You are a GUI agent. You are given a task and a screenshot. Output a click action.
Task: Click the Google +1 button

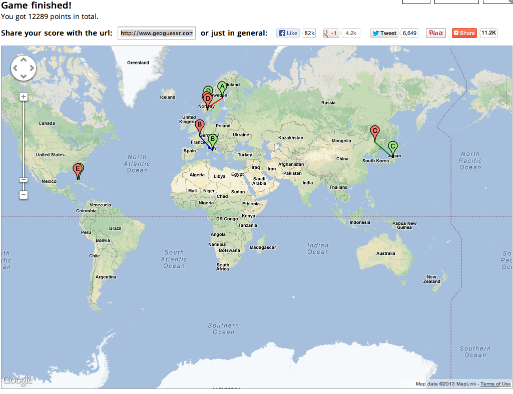[x=331, y=33]
